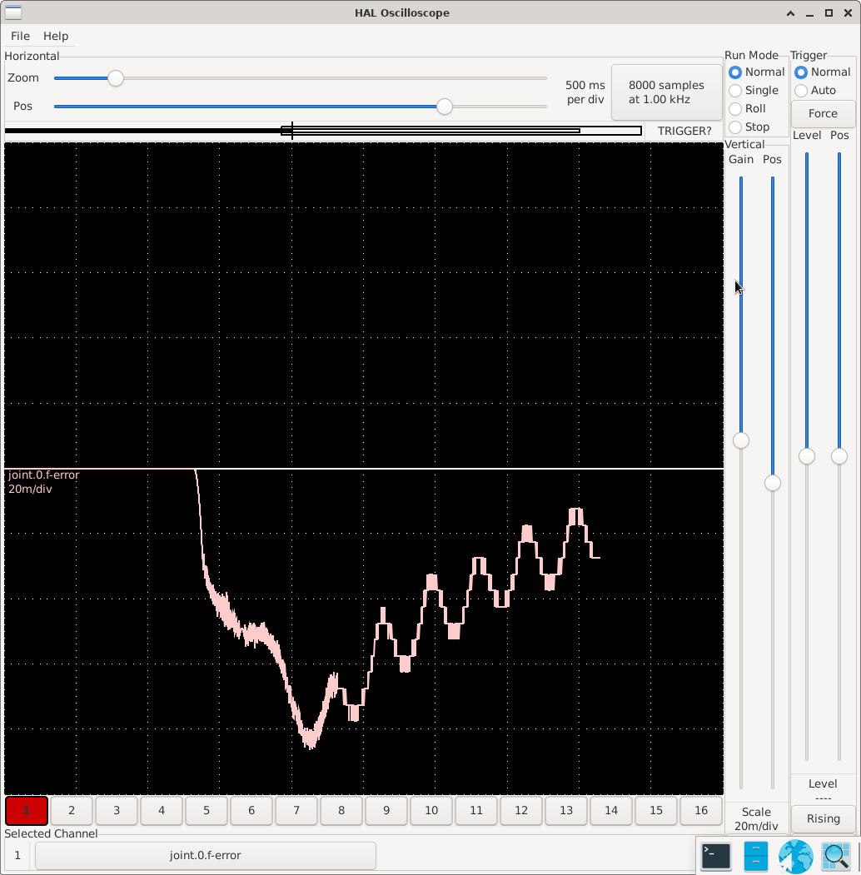Click the oscilloscope waveform display area
Screen dimensions: 861x875
click(364, 469)
